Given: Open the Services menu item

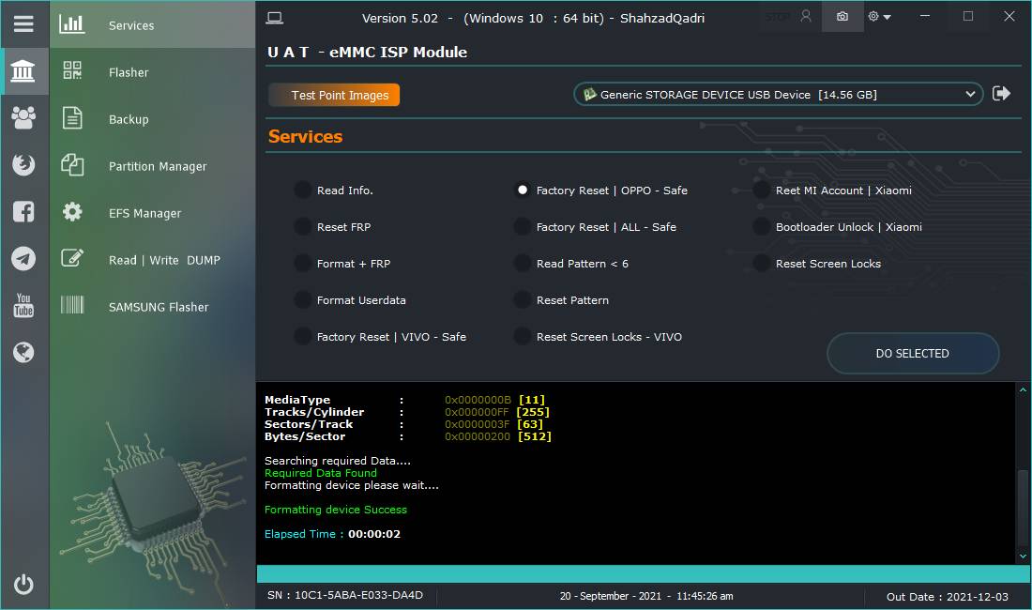Looking at the screenshot, I should point(153,24).
